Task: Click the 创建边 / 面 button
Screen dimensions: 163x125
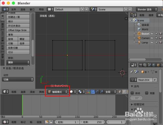Action: pyautogui.click(x=18, y=17)
